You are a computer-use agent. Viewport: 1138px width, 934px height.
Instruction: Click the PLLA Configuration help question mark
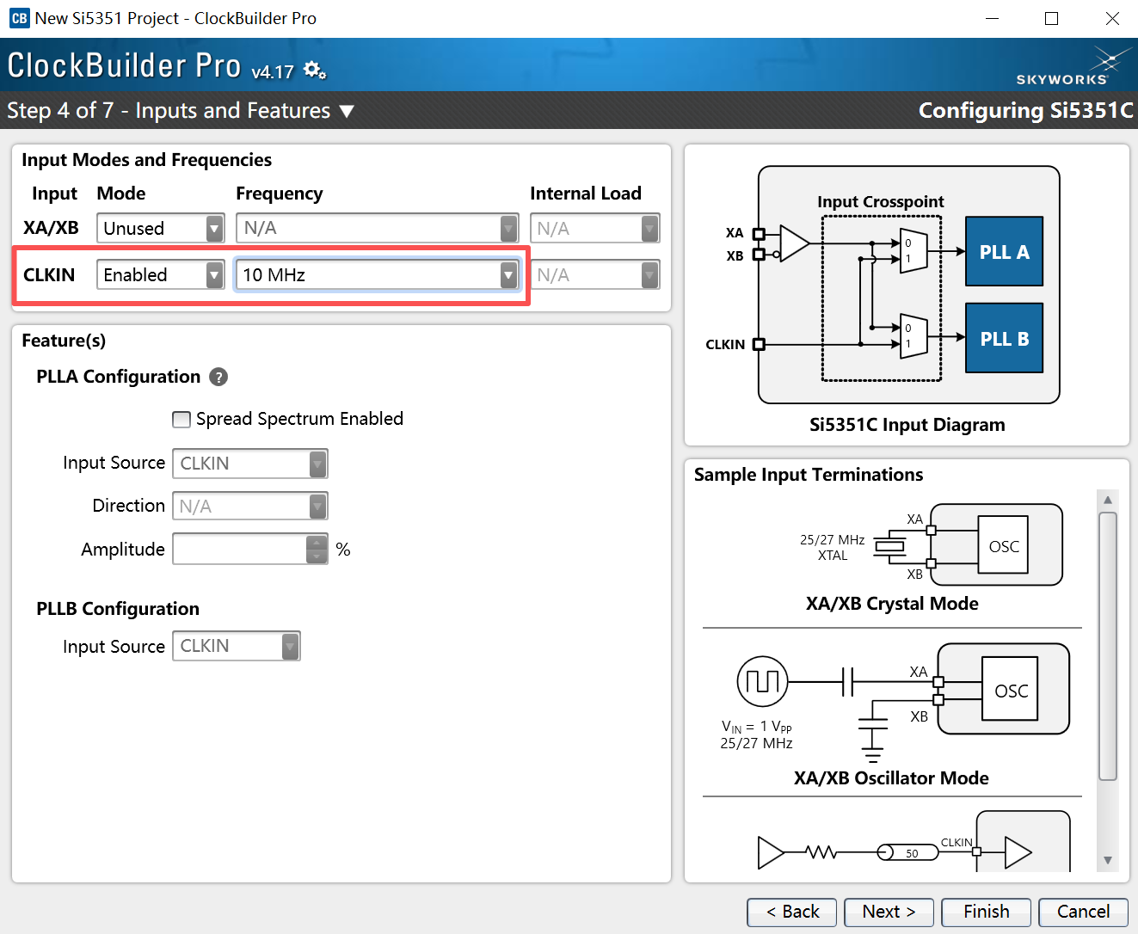218,377
